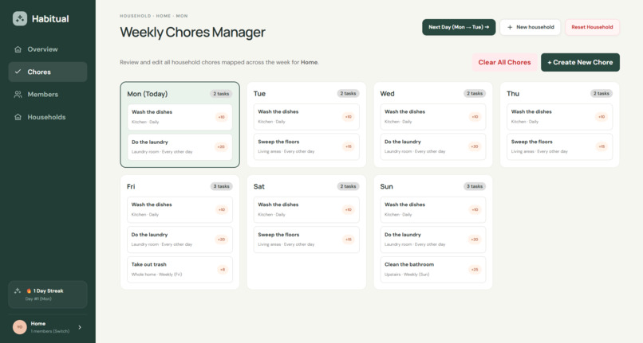The height and width of the screenshot is (343, 643).
Task: Click the Thu day heading
Action: click(x=513, y=93)
